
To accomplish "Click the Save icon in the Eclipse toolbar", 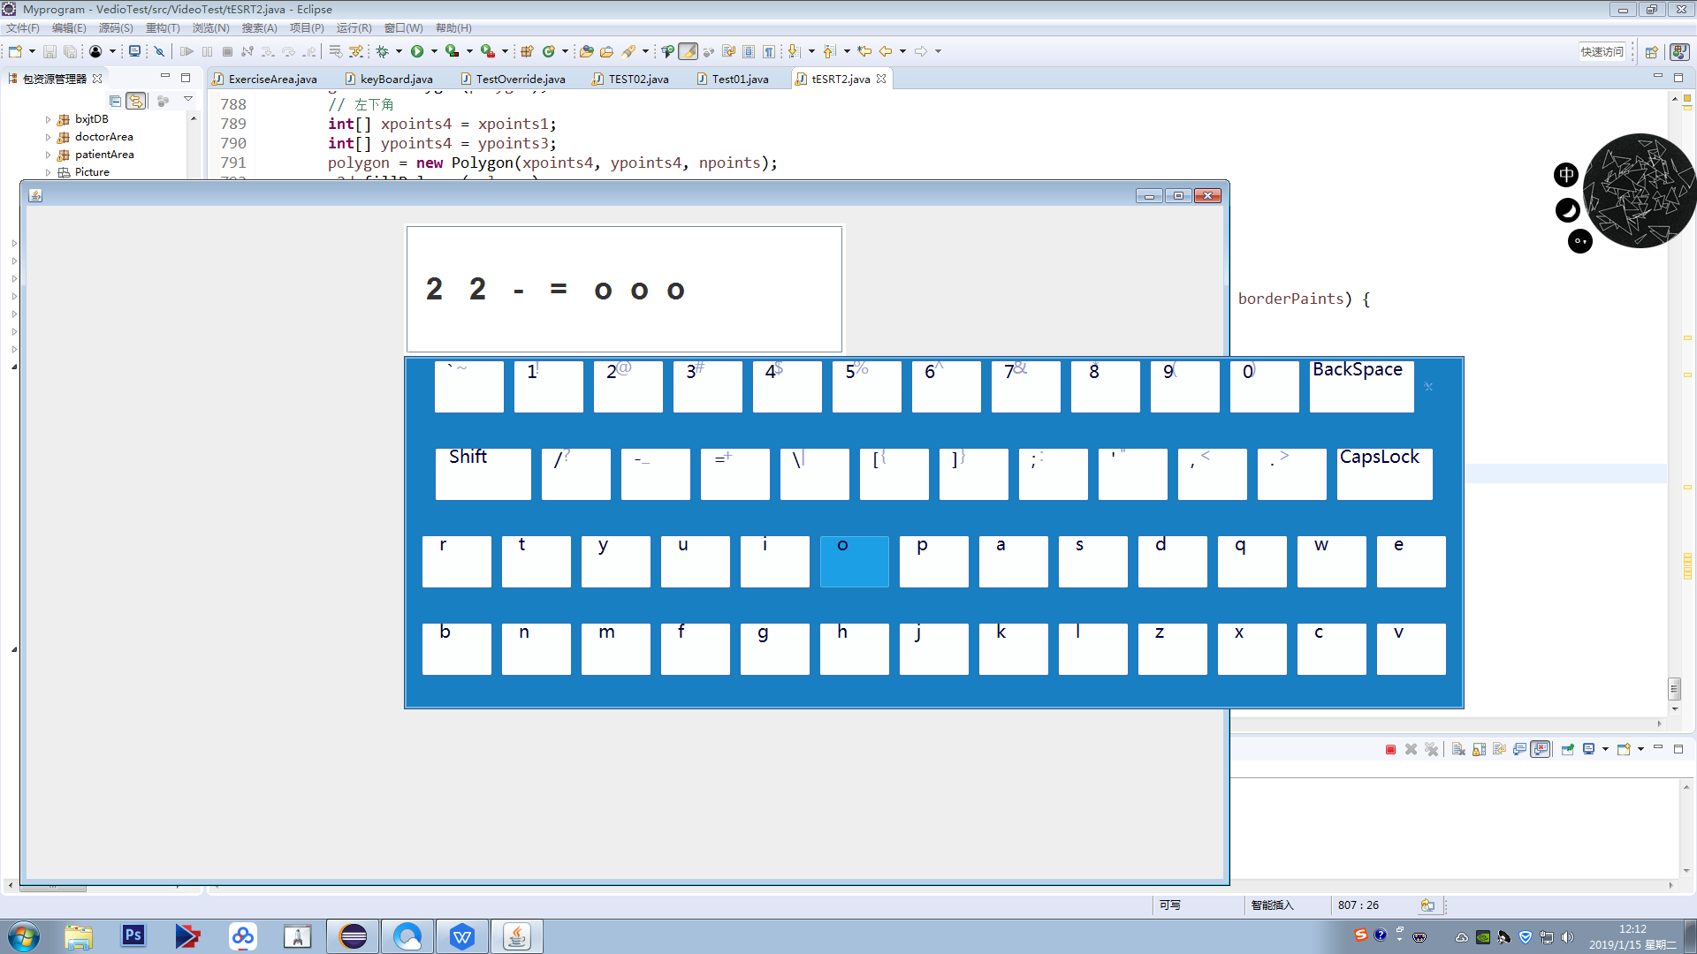I will pos(49,51).
